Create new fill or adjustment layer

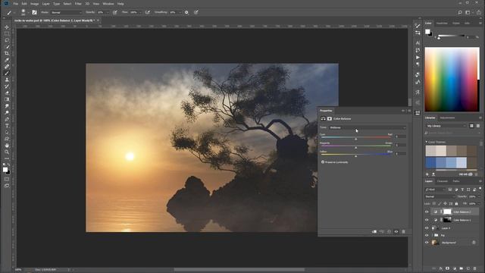tap(455, 268)
